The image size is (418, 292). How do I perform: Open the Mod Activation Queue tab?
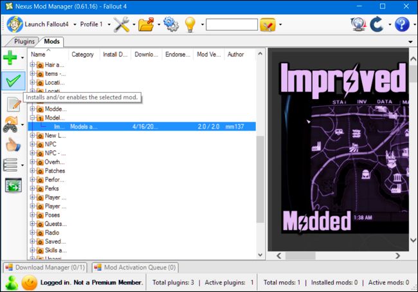point(135,267)
